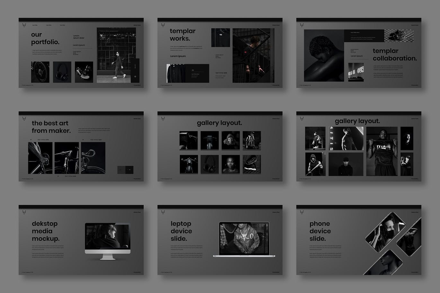The image size is (440, 293).
Task: Click the right arrow on the best art slide
Action: [129, 170]
